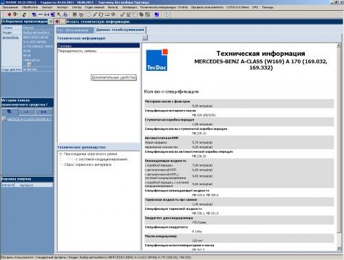Click the yellow icon before Искать техническую информацию
The image size is (344, 260).
point(63,21)
